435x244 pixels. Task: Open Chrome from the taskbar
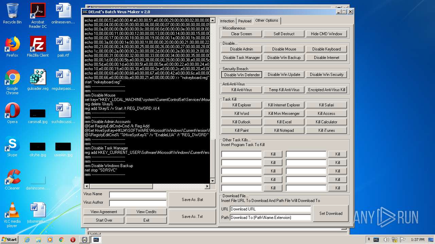(x=61, y=240)
